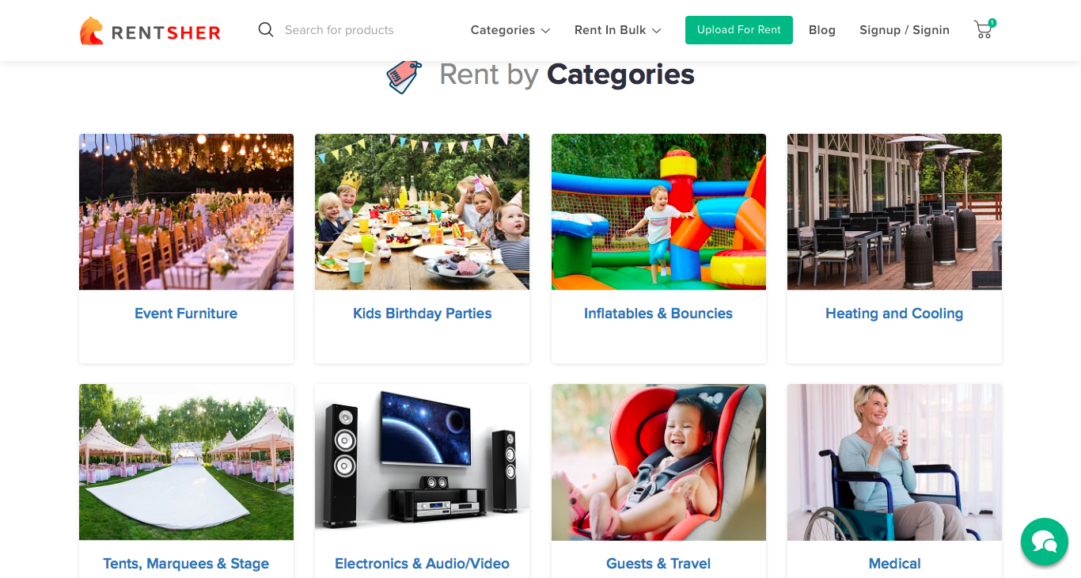
Task: Select the Event Furniture image
Action: pyautogui.click(x=186, y=212)
